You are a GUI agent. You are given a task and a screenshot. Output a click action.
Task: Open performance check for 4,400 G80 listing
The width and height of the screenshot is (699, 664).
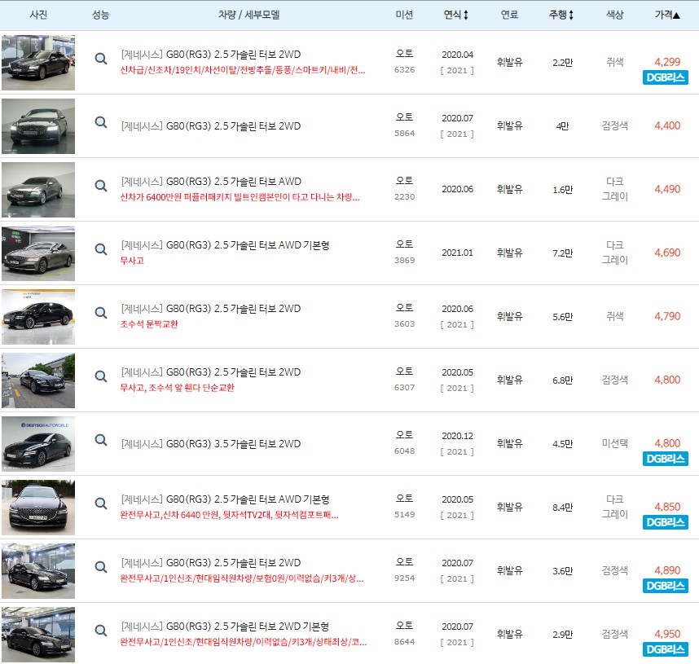coord(101,121)
